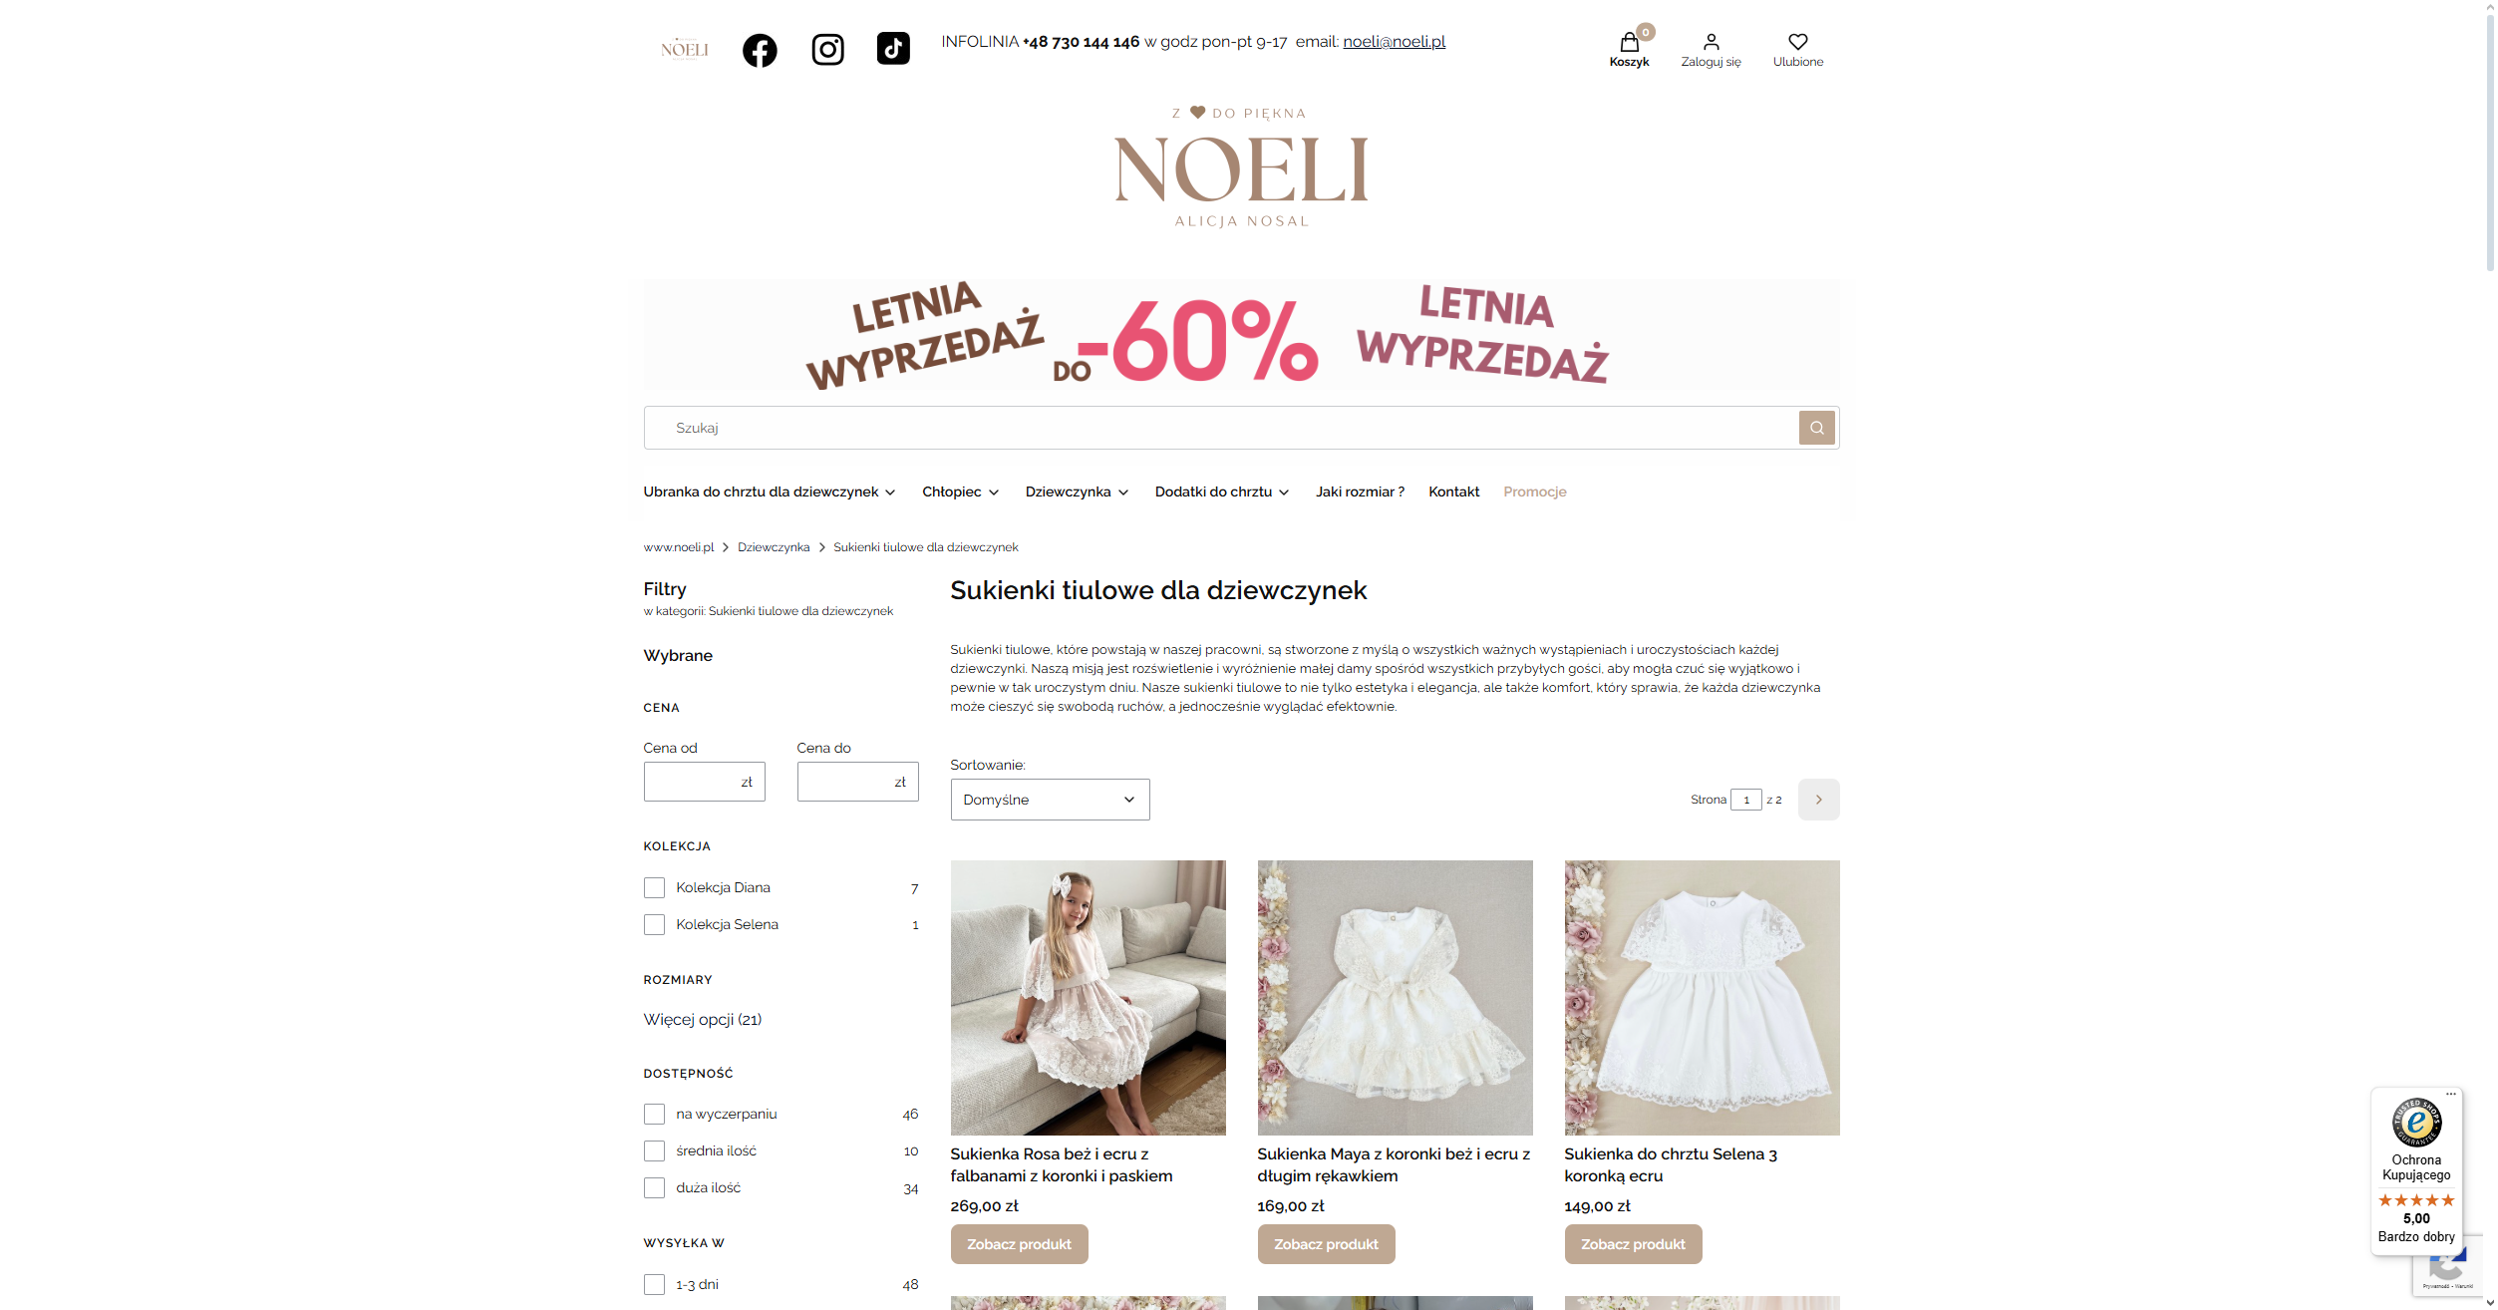
Task: Click the Zaloguj się user icon
Action: tap(1711, 50)
